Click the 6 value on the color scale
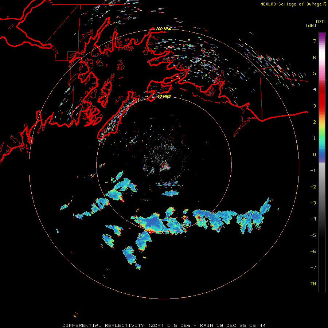 [x=315, y=57]
